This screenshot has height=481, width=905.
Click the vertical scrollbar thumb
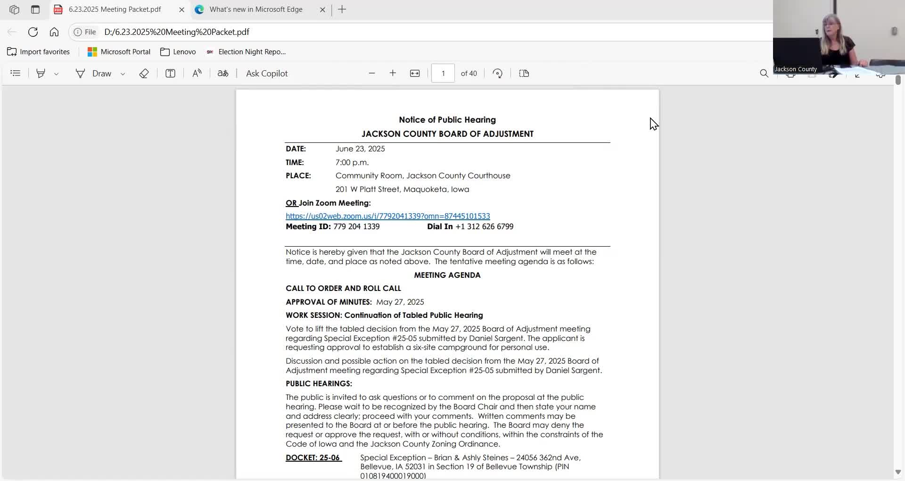(898, 80)
